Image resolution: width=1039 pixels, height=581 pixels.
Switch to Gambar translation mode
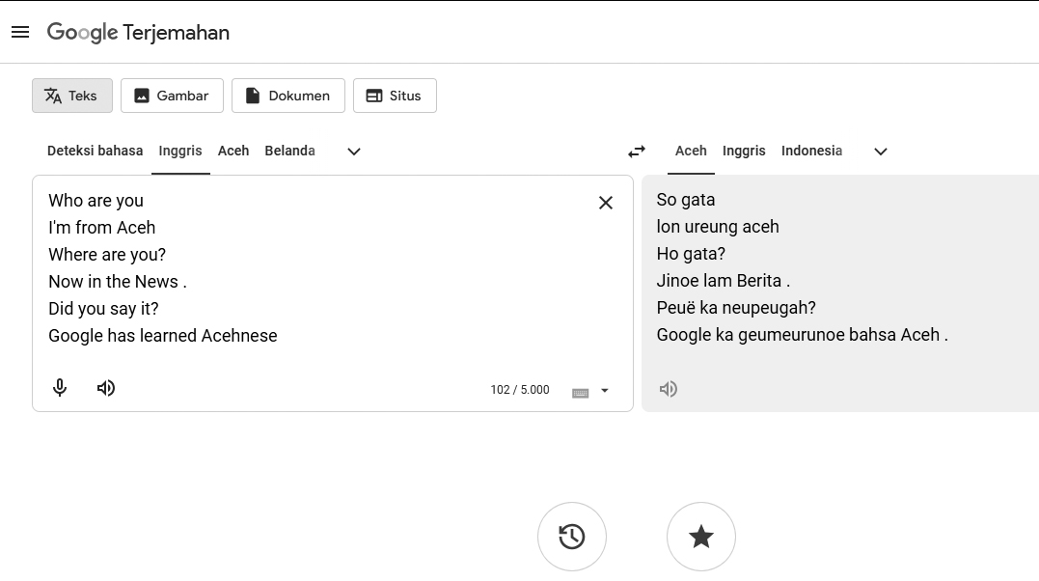[172, 96]
